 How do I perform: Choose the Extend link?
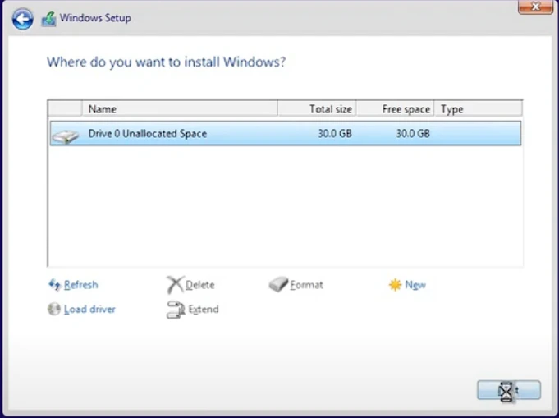tap(204, 310)
